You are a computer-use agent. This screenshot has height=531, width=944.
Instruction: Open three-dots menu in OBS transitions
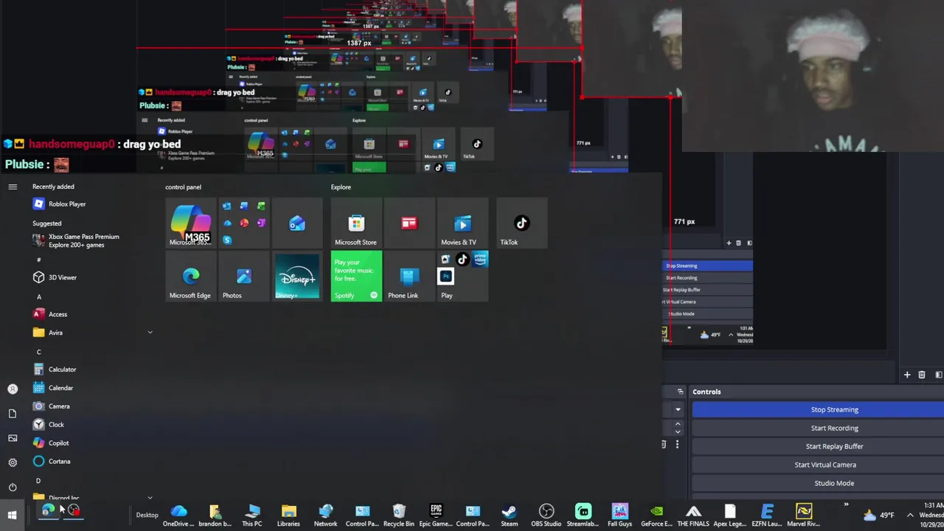click(x=677, y=444)
